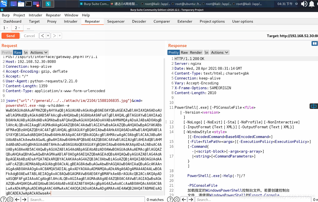Switch to the Dashboard tab
Viewport: 318px width, 202px height.
pyautogui.click(x=12, y=21)
